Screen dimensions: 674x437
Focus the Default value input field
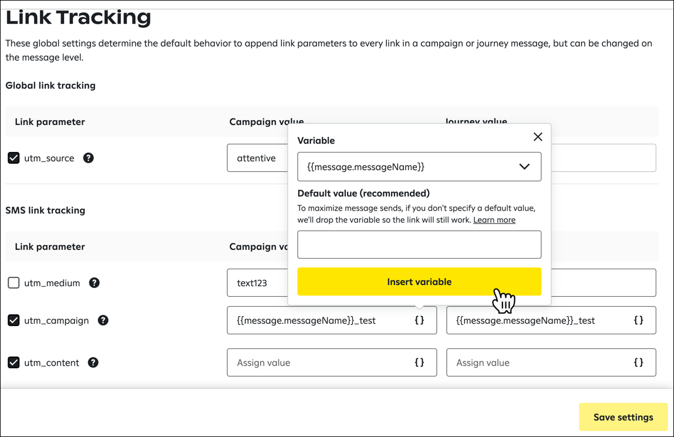(x=419, y=245)
